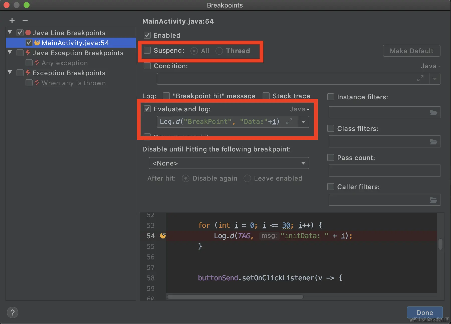The image size is (451, 324).
Task: Click the horizontal scrollbar in code preview
Action: tap(235, 297)
